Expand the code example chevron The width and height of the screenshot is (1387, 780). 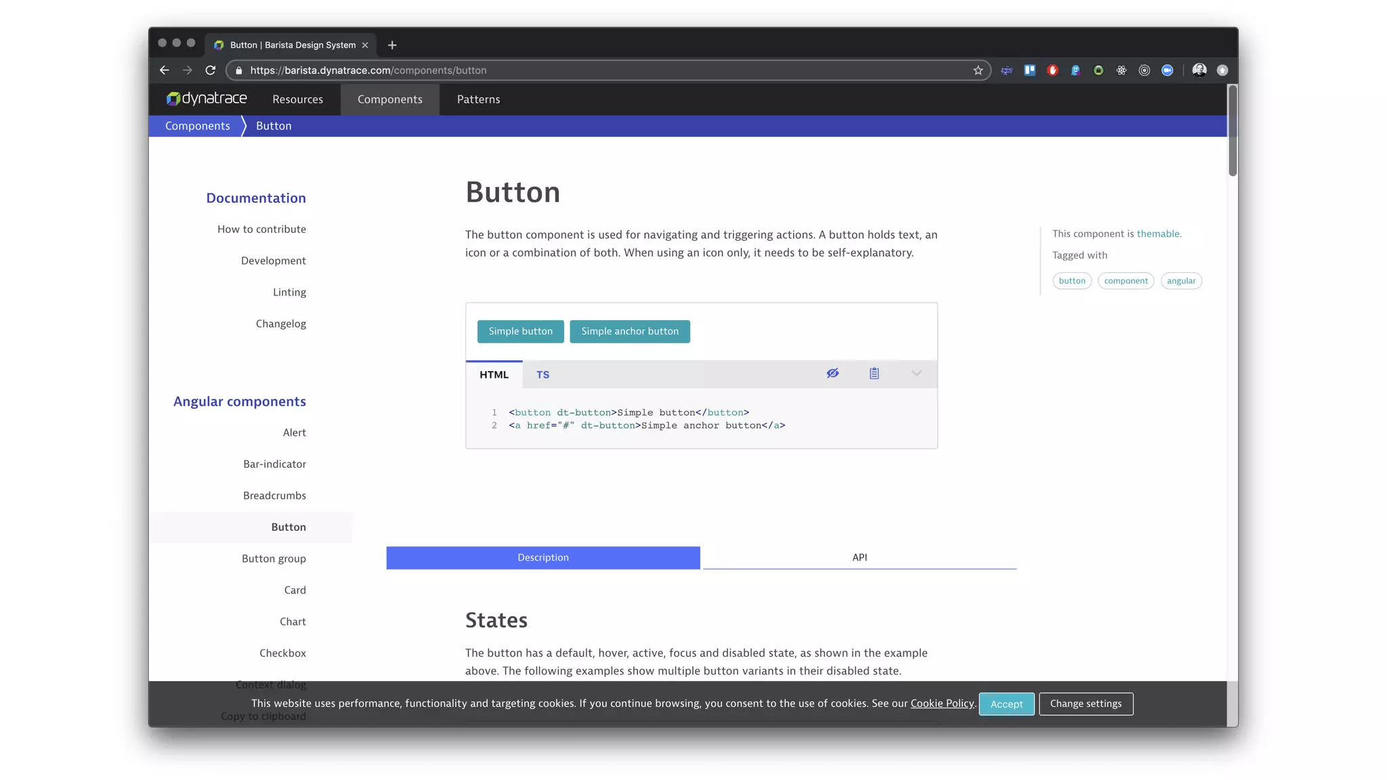(x=916, y=374)
